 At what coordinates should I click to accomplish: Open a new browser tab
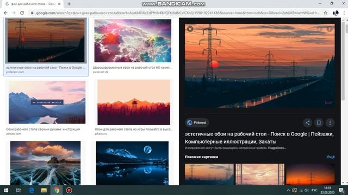(69, 4)
